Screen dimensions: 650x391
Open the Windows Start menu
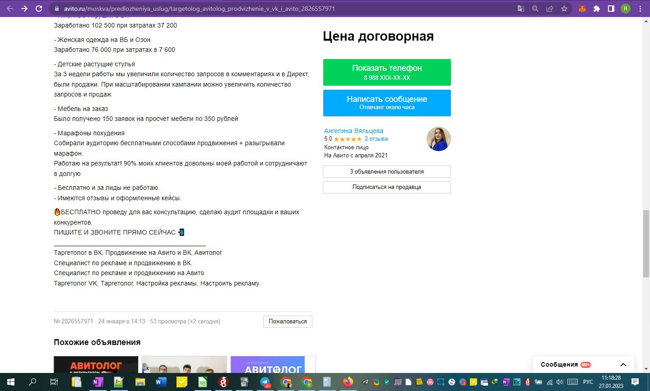[x=11, y=382]
